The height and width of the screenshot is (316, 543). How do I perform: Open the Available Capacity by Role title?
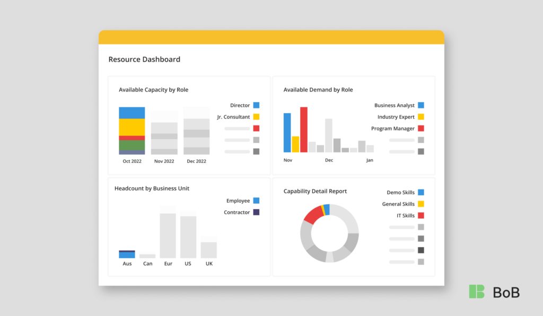pos(153,90)
